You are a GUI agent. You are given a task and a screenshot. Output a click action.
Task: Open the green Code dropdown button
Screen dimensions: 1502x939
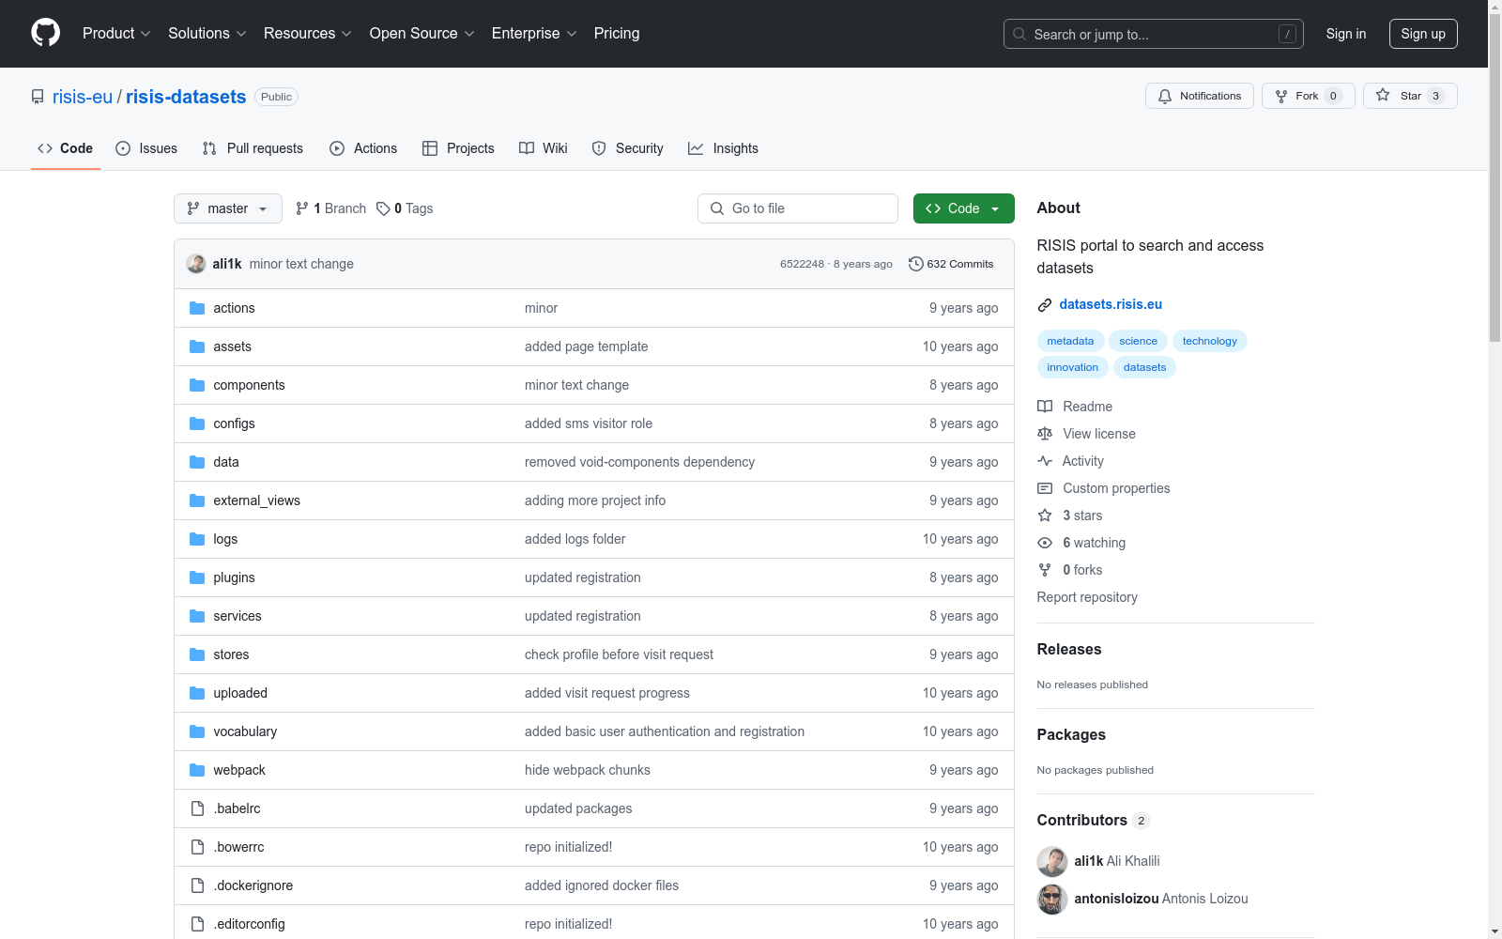tap(964, 208)
